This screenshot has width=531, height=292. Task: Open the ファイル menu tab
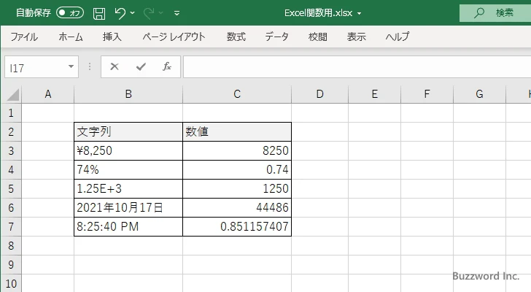pyautogui.click(x=24, y=36)
